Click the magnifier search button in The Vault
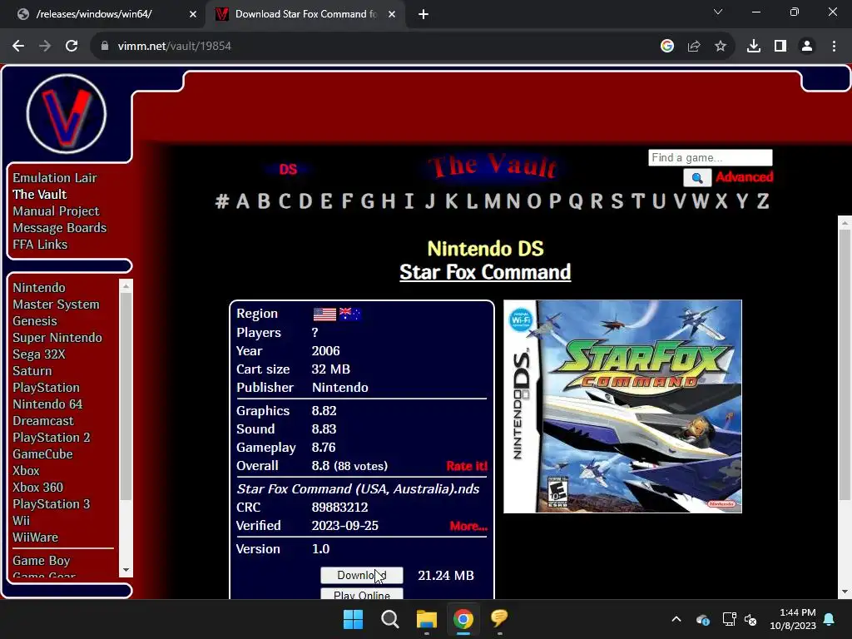The image size is (852, 639). (697, 177)
